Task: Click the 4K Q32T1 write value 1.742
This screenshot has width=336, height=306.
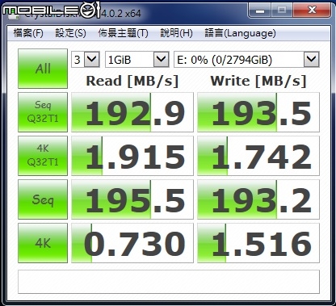Action: pyautogui.click(x=258, y=156)
